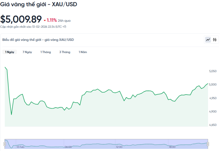Screen dimensions: 220x151
Task: Click the chart title Biểu đồ giá vàng
Action: coord(38,40)
